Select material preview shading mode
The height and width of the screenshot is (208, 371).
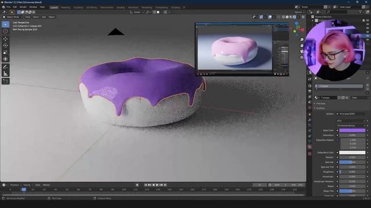(x=291, y=17)
